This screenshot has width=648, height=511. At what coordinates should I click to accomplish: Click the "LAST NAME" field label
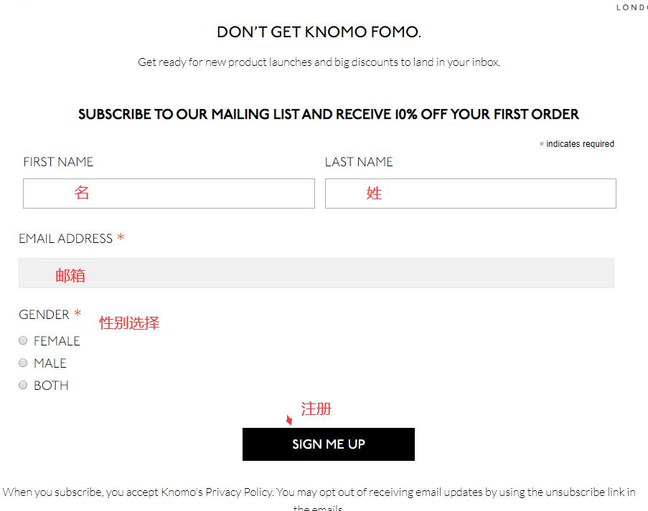(359, 162)
